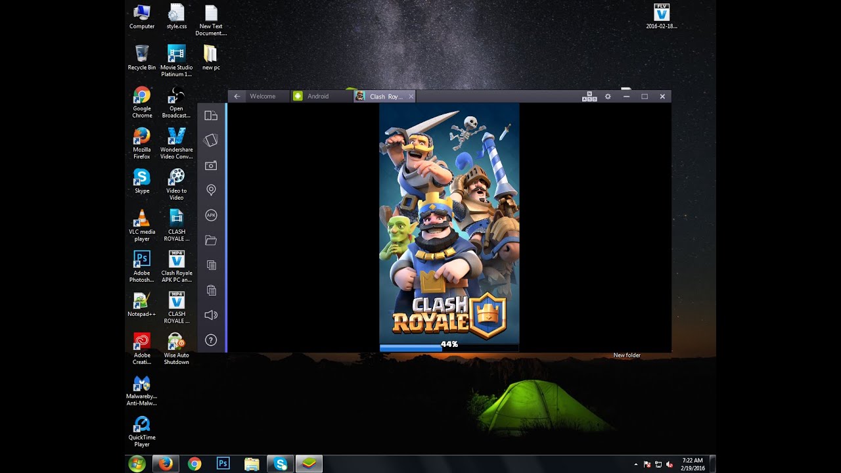Select the Computer desktop icon
This screenshot has width=841, height=473.
tap(142, 16)
